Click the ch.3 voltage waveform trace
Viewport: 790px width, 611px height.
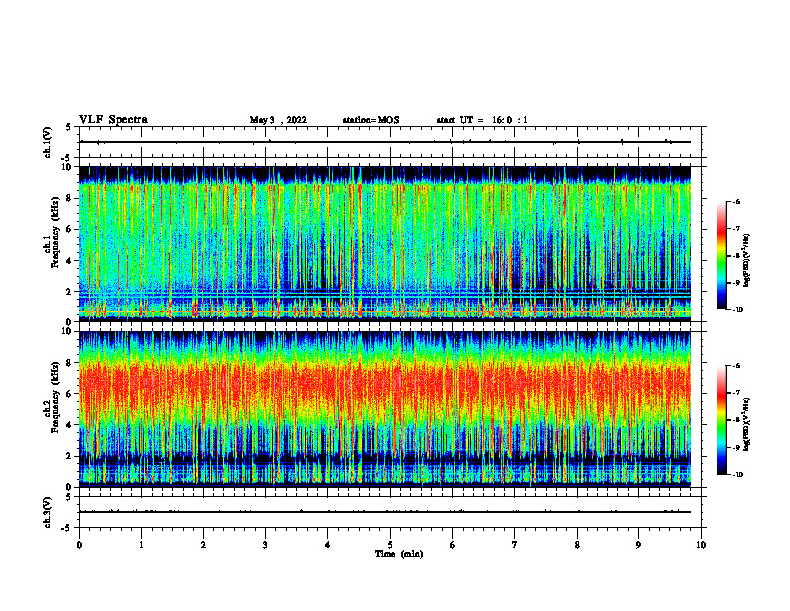(x=384, y=512)
